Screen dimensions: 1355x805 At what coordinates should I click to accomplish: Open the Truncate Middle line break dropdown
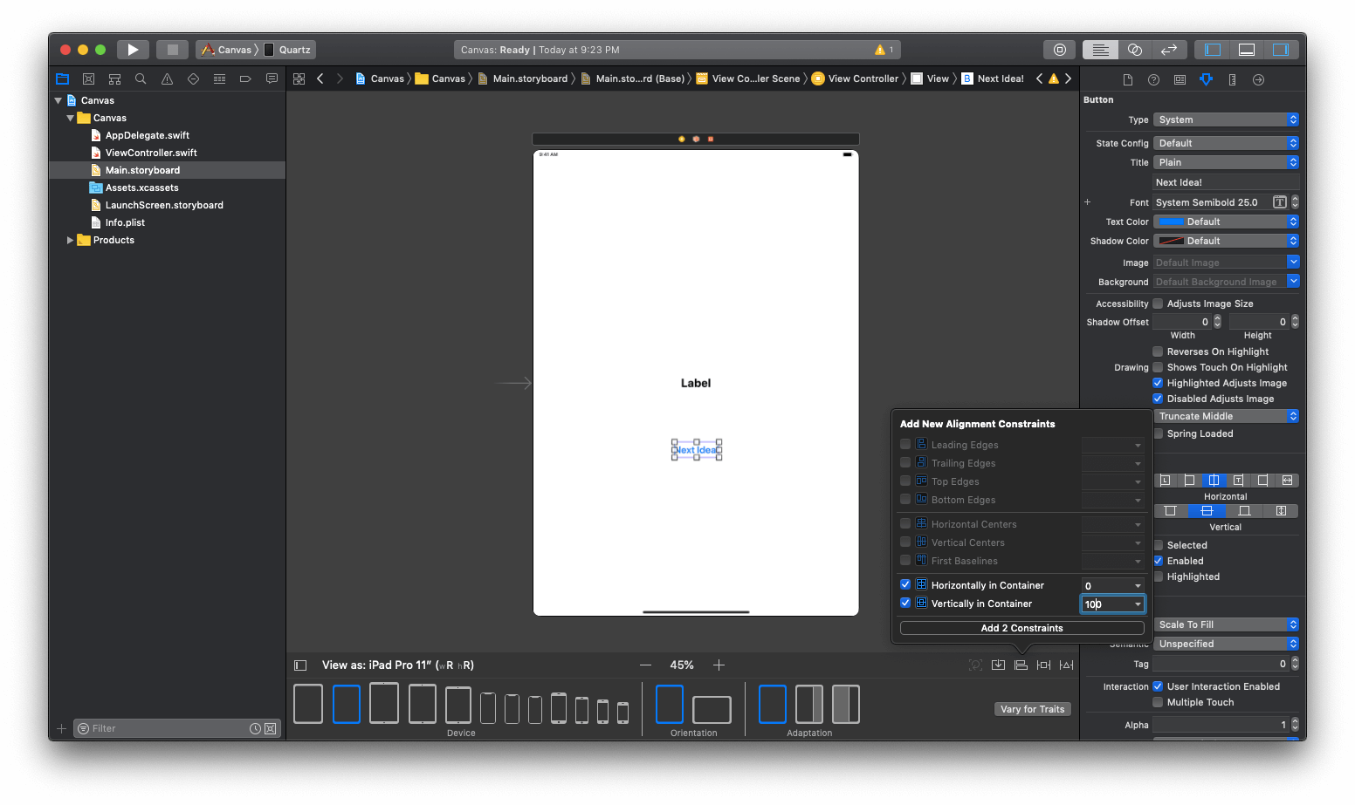tap(1226, 416)
